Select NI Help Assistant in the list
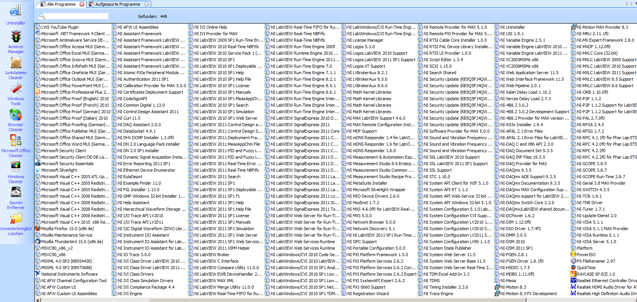637x302 pixels. (134, 203)
